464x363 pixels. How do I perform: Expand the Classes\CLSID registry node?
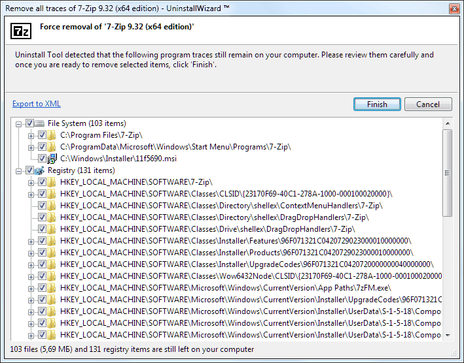click(31, 195)
